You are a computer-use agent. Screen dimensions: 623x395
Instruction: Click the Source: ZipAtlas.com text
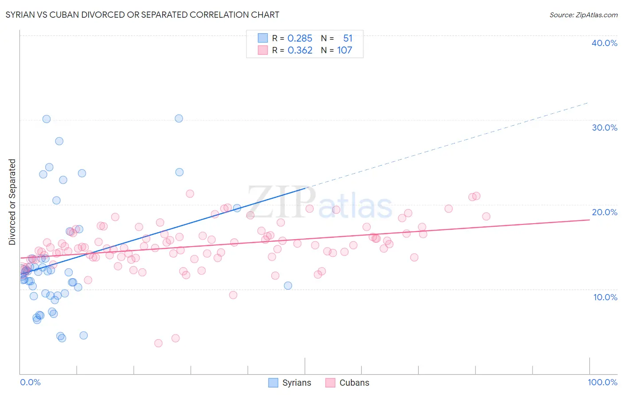point(584,15)
